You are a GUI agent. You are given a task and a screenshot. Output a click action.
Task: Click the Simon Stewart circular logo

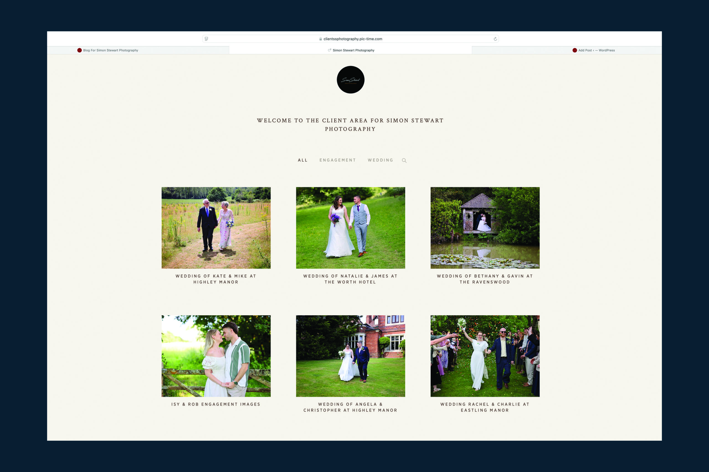tap(351, 80)
